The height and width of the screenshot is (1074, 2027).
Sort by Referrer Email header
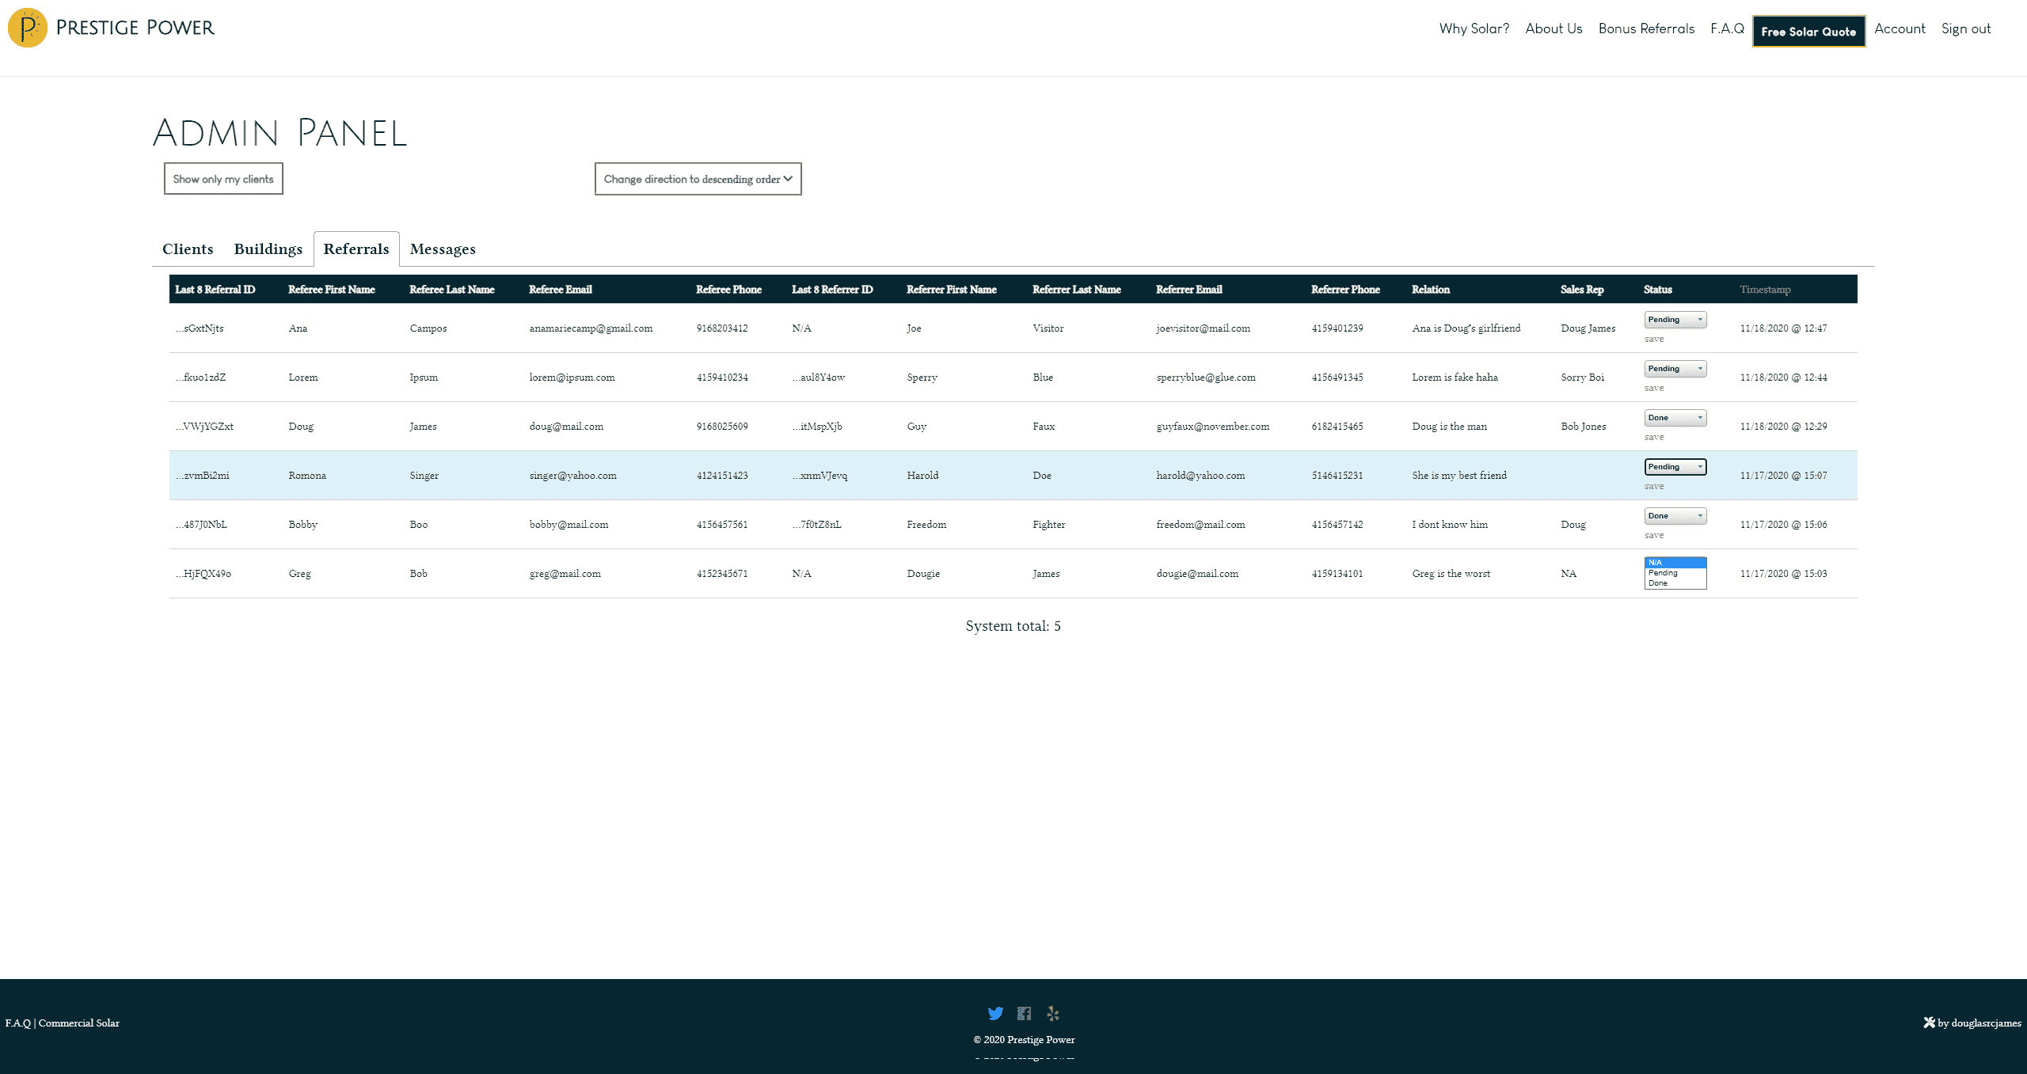(x=1189, y=290)
